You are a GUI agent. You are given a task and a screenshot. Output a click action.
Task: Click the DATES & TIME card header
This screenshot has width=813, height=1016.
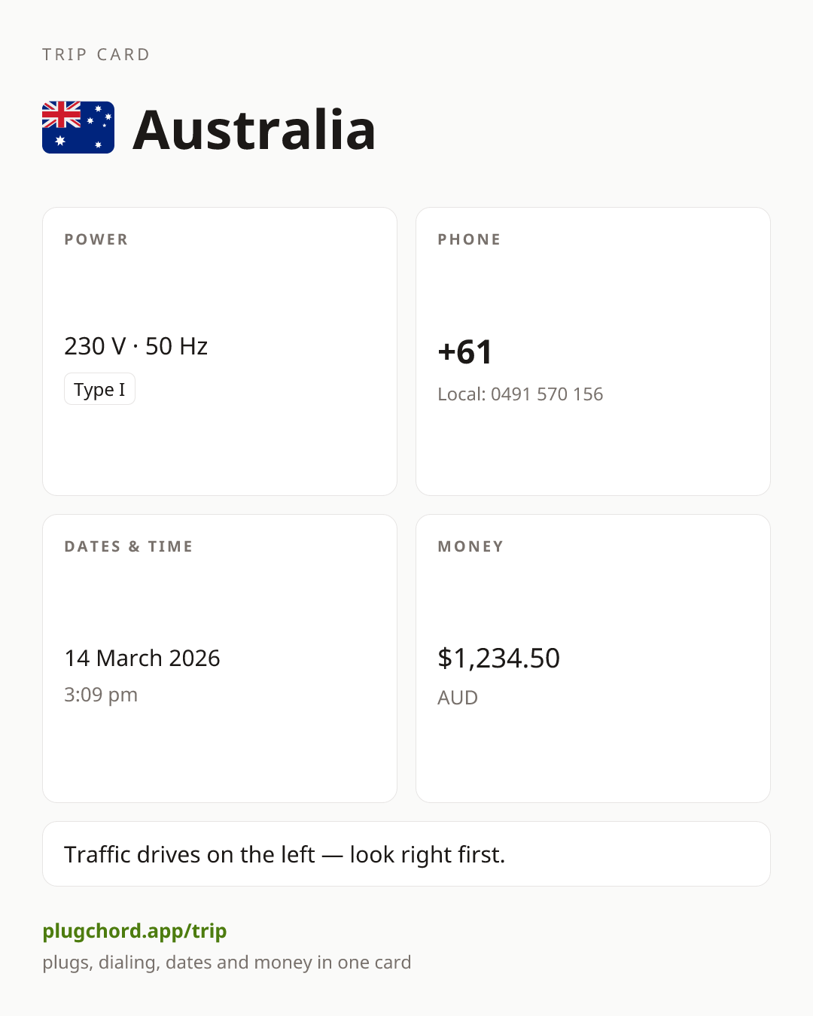click(x=129, y=546)
